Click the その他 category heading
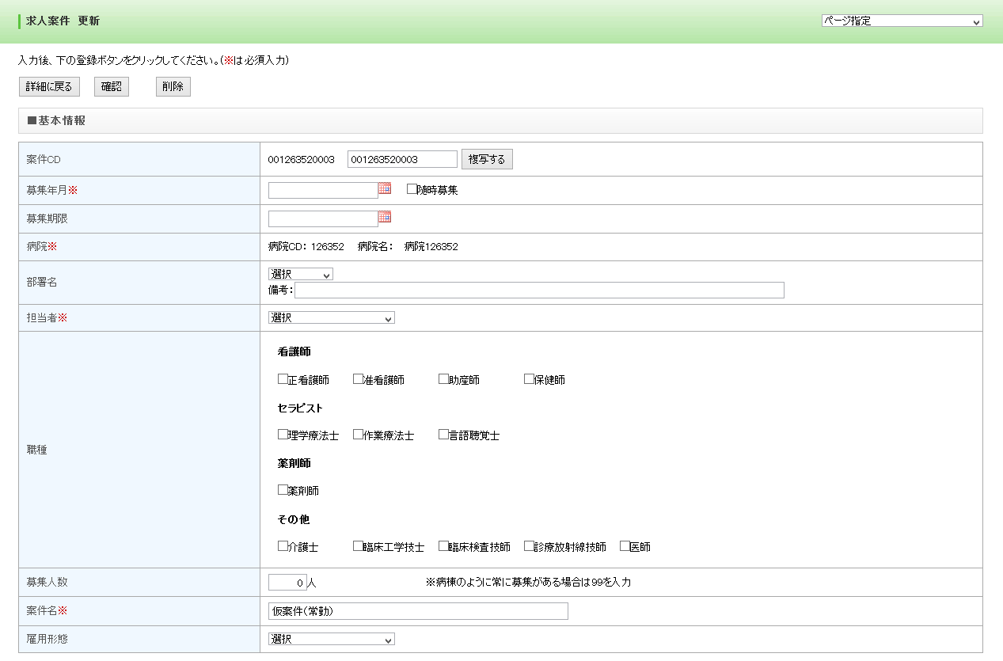The height and width of the screenshot is (661, 1003). 294,519
